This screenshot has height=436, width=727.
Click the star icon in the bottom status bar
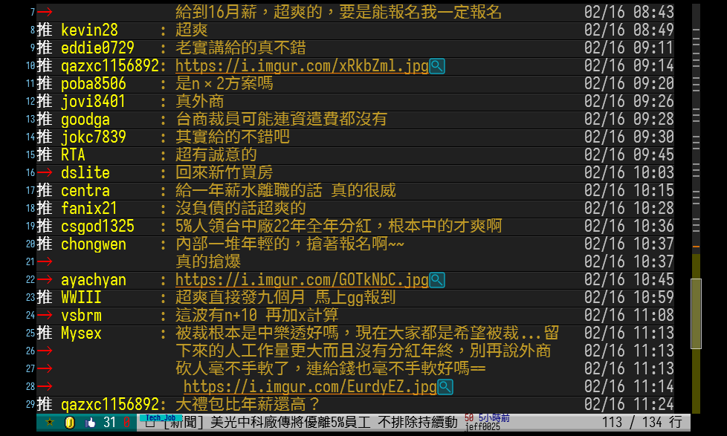(x=50, y=423)
